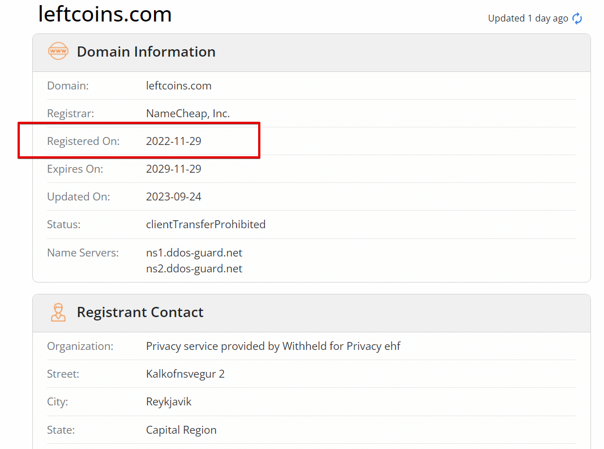This screenshot has width=604, height=449.
Task: Click the Registered On label
Action: 83,141
